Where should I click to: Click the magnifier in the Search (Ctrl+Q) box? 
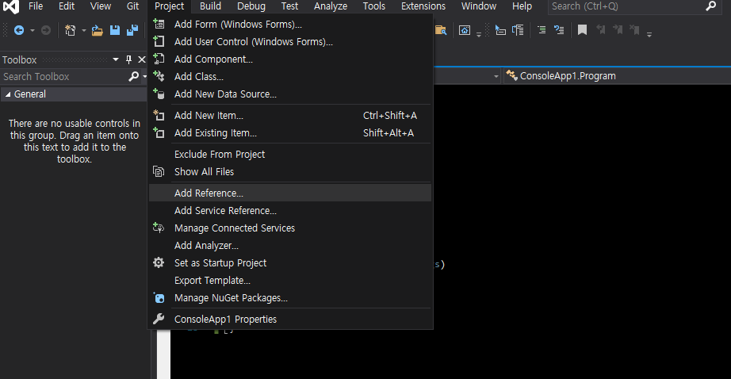[711, 6]
